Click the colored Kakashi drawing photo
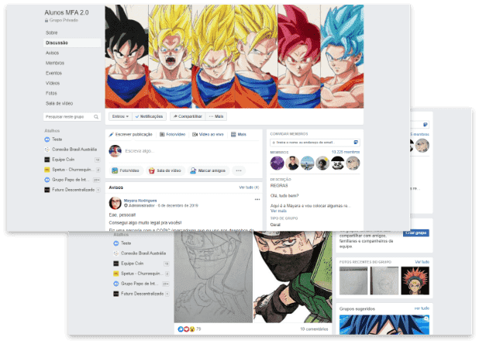 tap(293, 277)
